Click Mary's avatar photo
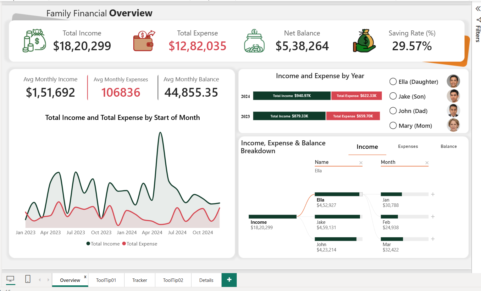Viewport: 481px width, 291px height. tap(453, 125)
